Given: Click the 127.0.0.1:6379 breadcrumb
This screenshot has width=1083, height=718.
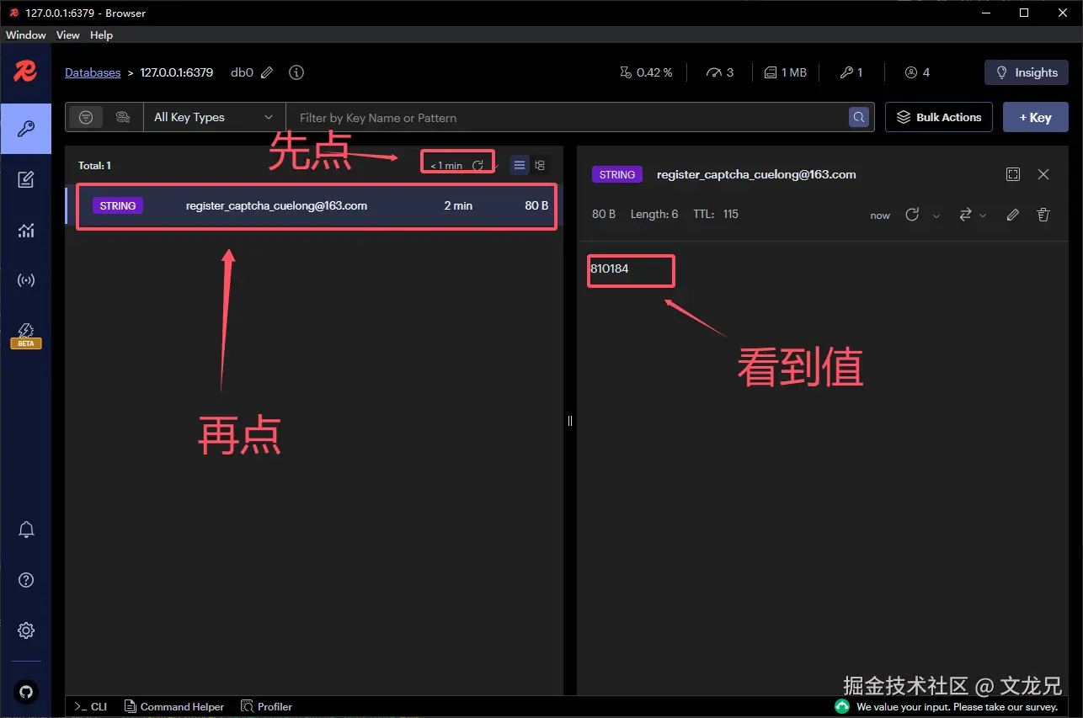Looking at the screenshot, I should pyautogui.click(x=177, y=72).
